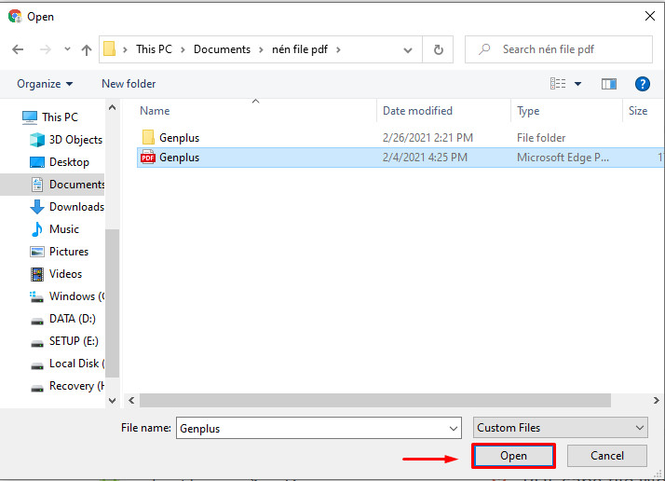Click the sidebar vertical scrollbar thumb
Image resolution: width=665 pixels, height=481 pixels.
pos(113,303)
